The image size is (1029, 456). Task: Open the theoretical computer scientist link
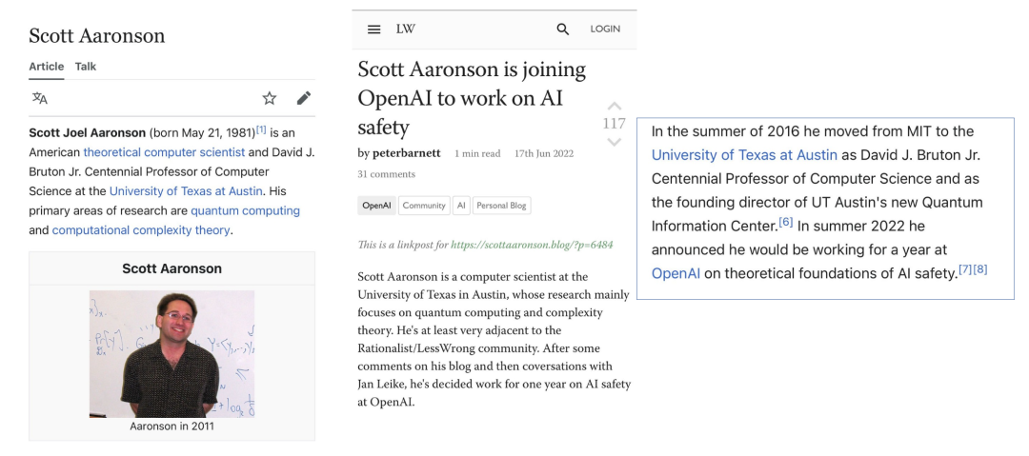[164, 152]
